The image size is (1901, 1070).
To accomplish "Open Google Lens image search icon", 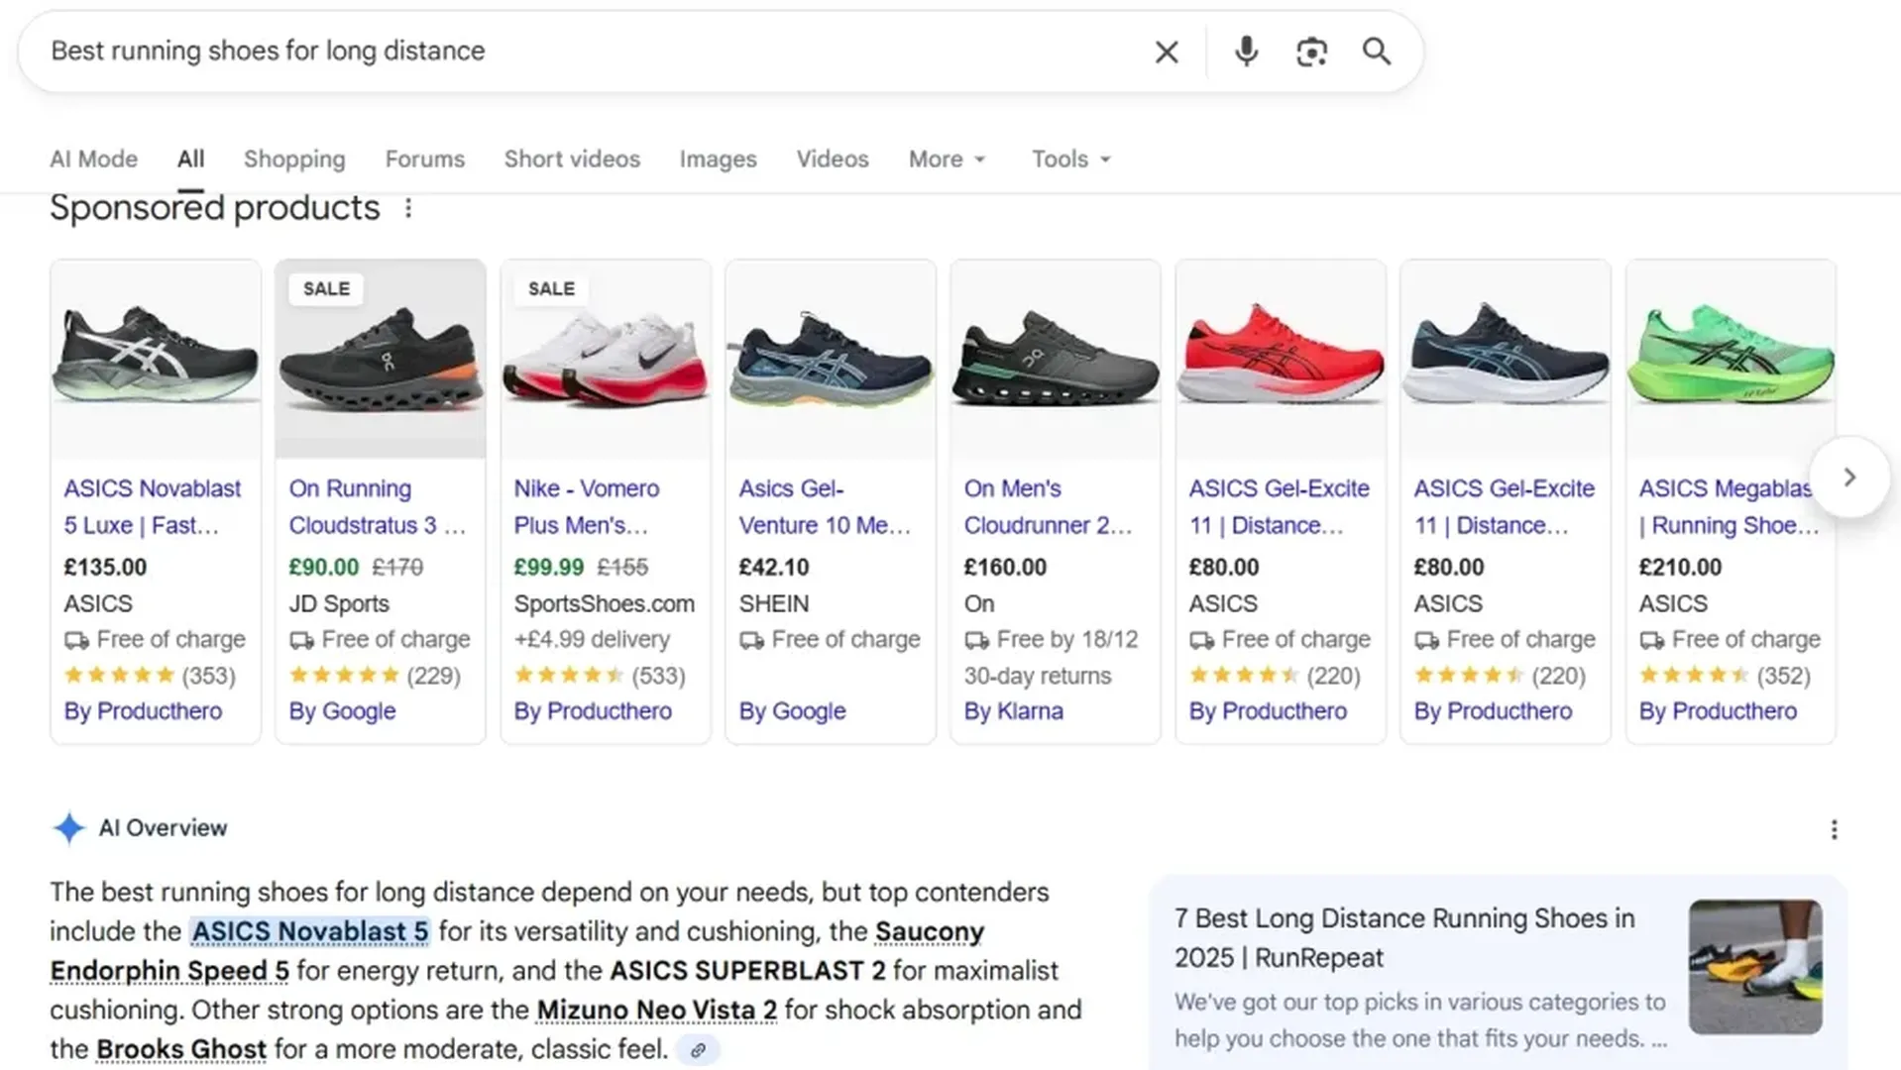I will [x=1311, y=52].
